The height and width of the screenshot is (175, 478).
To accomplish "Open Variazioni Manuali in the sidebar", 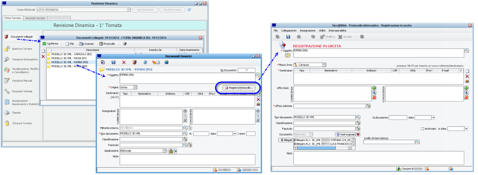I will (x=18, y=81).
